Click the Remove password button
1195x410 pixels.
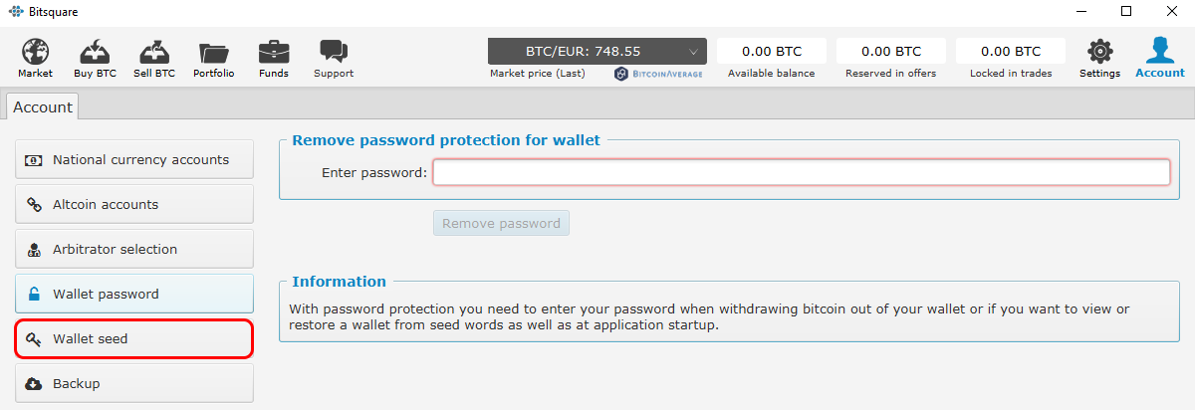(501, 223)
